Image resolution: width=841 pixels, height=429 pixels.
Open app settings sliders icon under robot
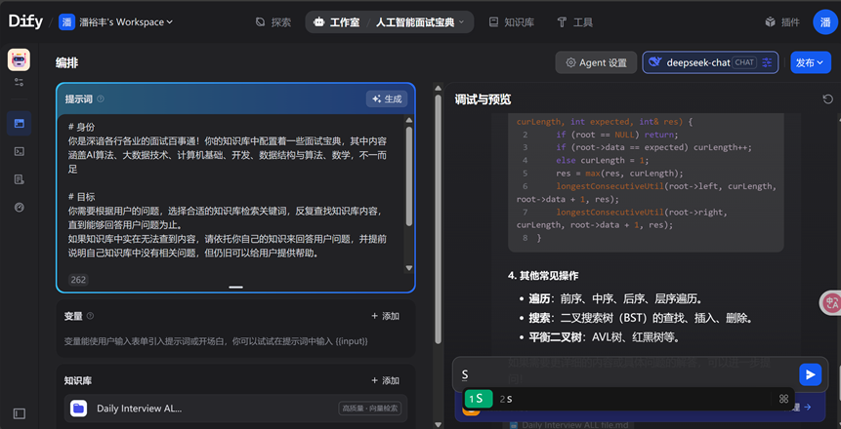(x=19, y=82)
